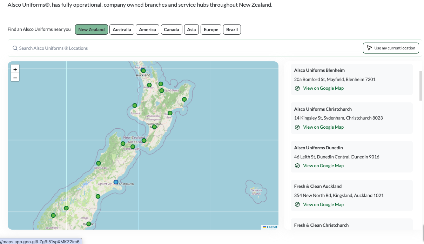Image resolution: width=424 pixels, height=244 pixels.
Task: Switch to the Europe region tab
Action: click(x=211, y=29)
